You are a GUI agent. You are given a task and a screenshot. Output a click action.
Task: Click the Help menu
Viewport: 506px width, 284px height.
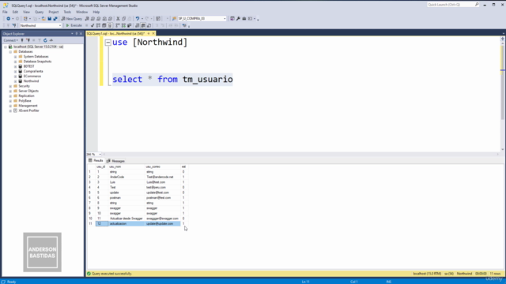[x=96, y=12]
